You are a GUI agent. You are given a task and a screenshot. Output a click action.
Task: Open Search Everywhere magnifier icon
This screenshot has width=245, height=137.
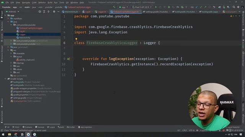234,7
